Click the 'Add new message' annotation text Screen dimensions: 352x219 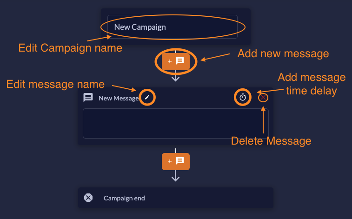(283, 53)
